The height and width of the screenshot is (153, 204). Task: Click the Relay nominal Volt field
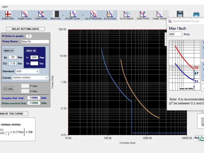[x=34, y=103]
